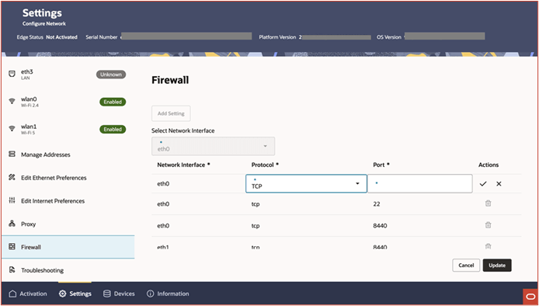Image resolution: width=539 pixels, height=306 pixels.
Task: Open the Troubleshooting section
Action: pyautogui.click(x=68, y=270)
